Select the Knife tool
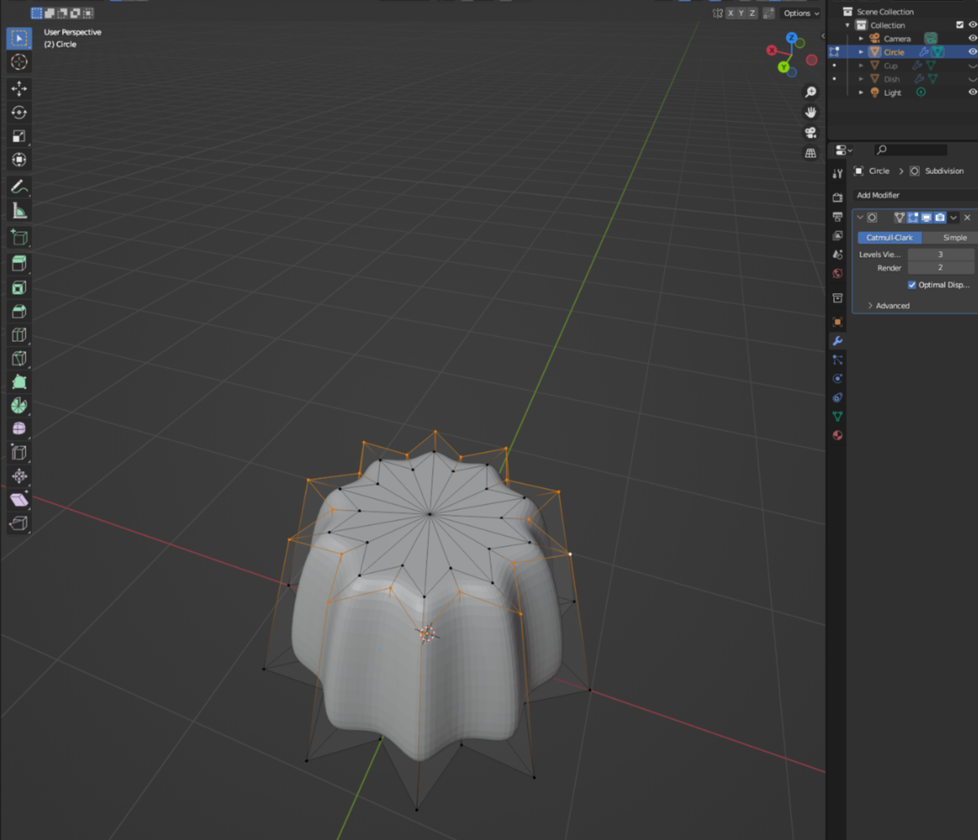This screenshot has height=840, width=978. (19, 358)
